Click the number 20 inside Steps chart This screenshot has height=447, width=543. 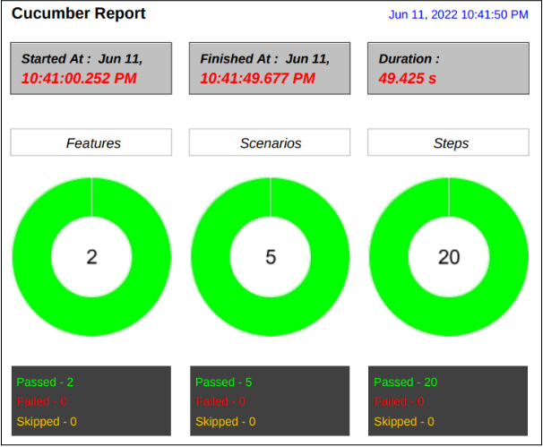click(x=449, y=257)
